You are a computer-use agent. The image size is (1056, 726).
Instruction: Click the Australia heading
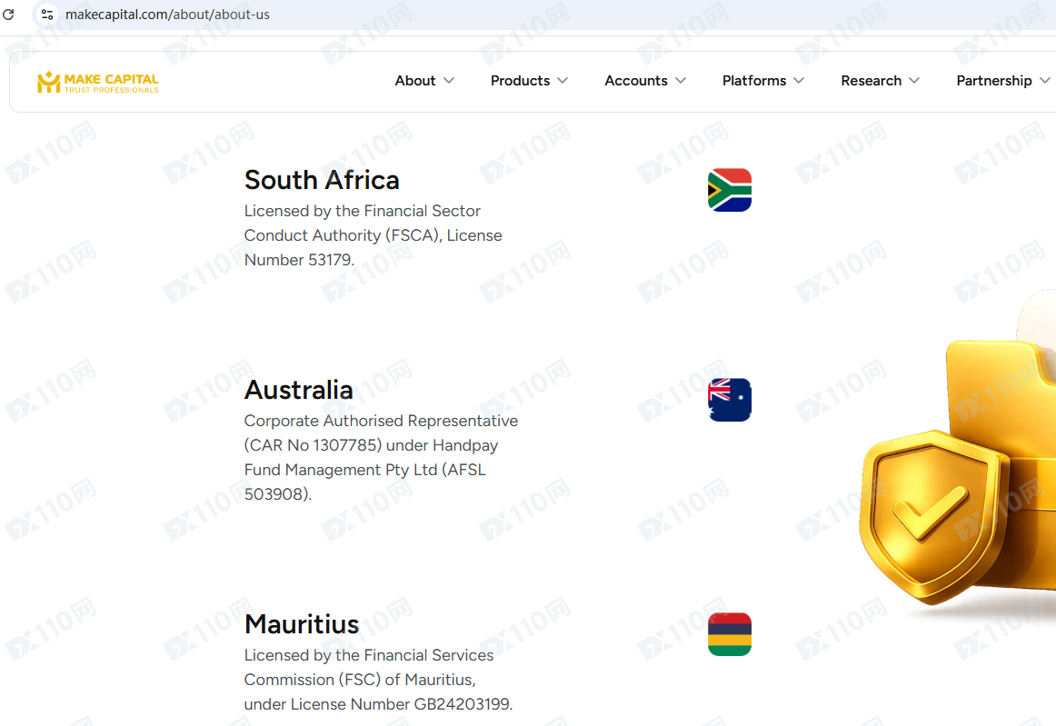[298, 390]
